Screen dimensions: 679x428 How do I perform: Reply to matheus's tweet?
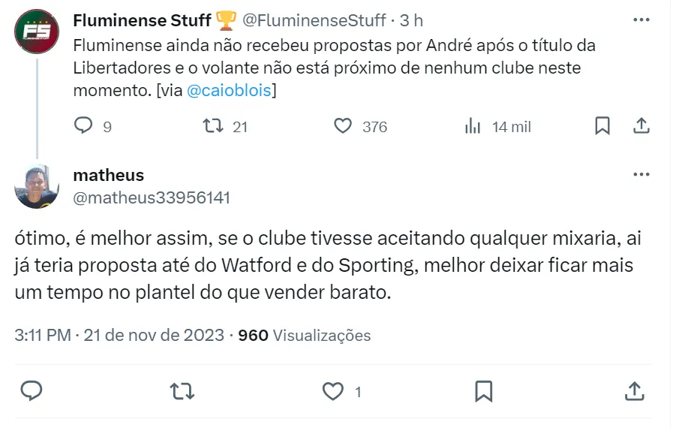tap(31, 390)
